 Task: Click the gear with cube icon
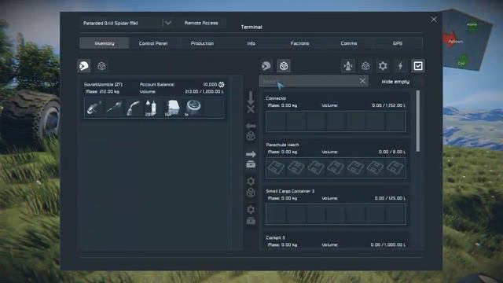[251, 187]
